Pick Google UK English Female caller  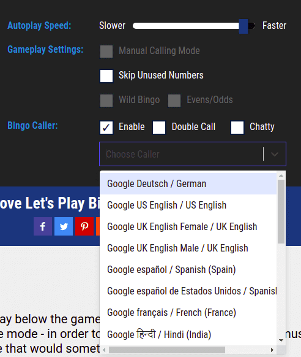point(188,226)
